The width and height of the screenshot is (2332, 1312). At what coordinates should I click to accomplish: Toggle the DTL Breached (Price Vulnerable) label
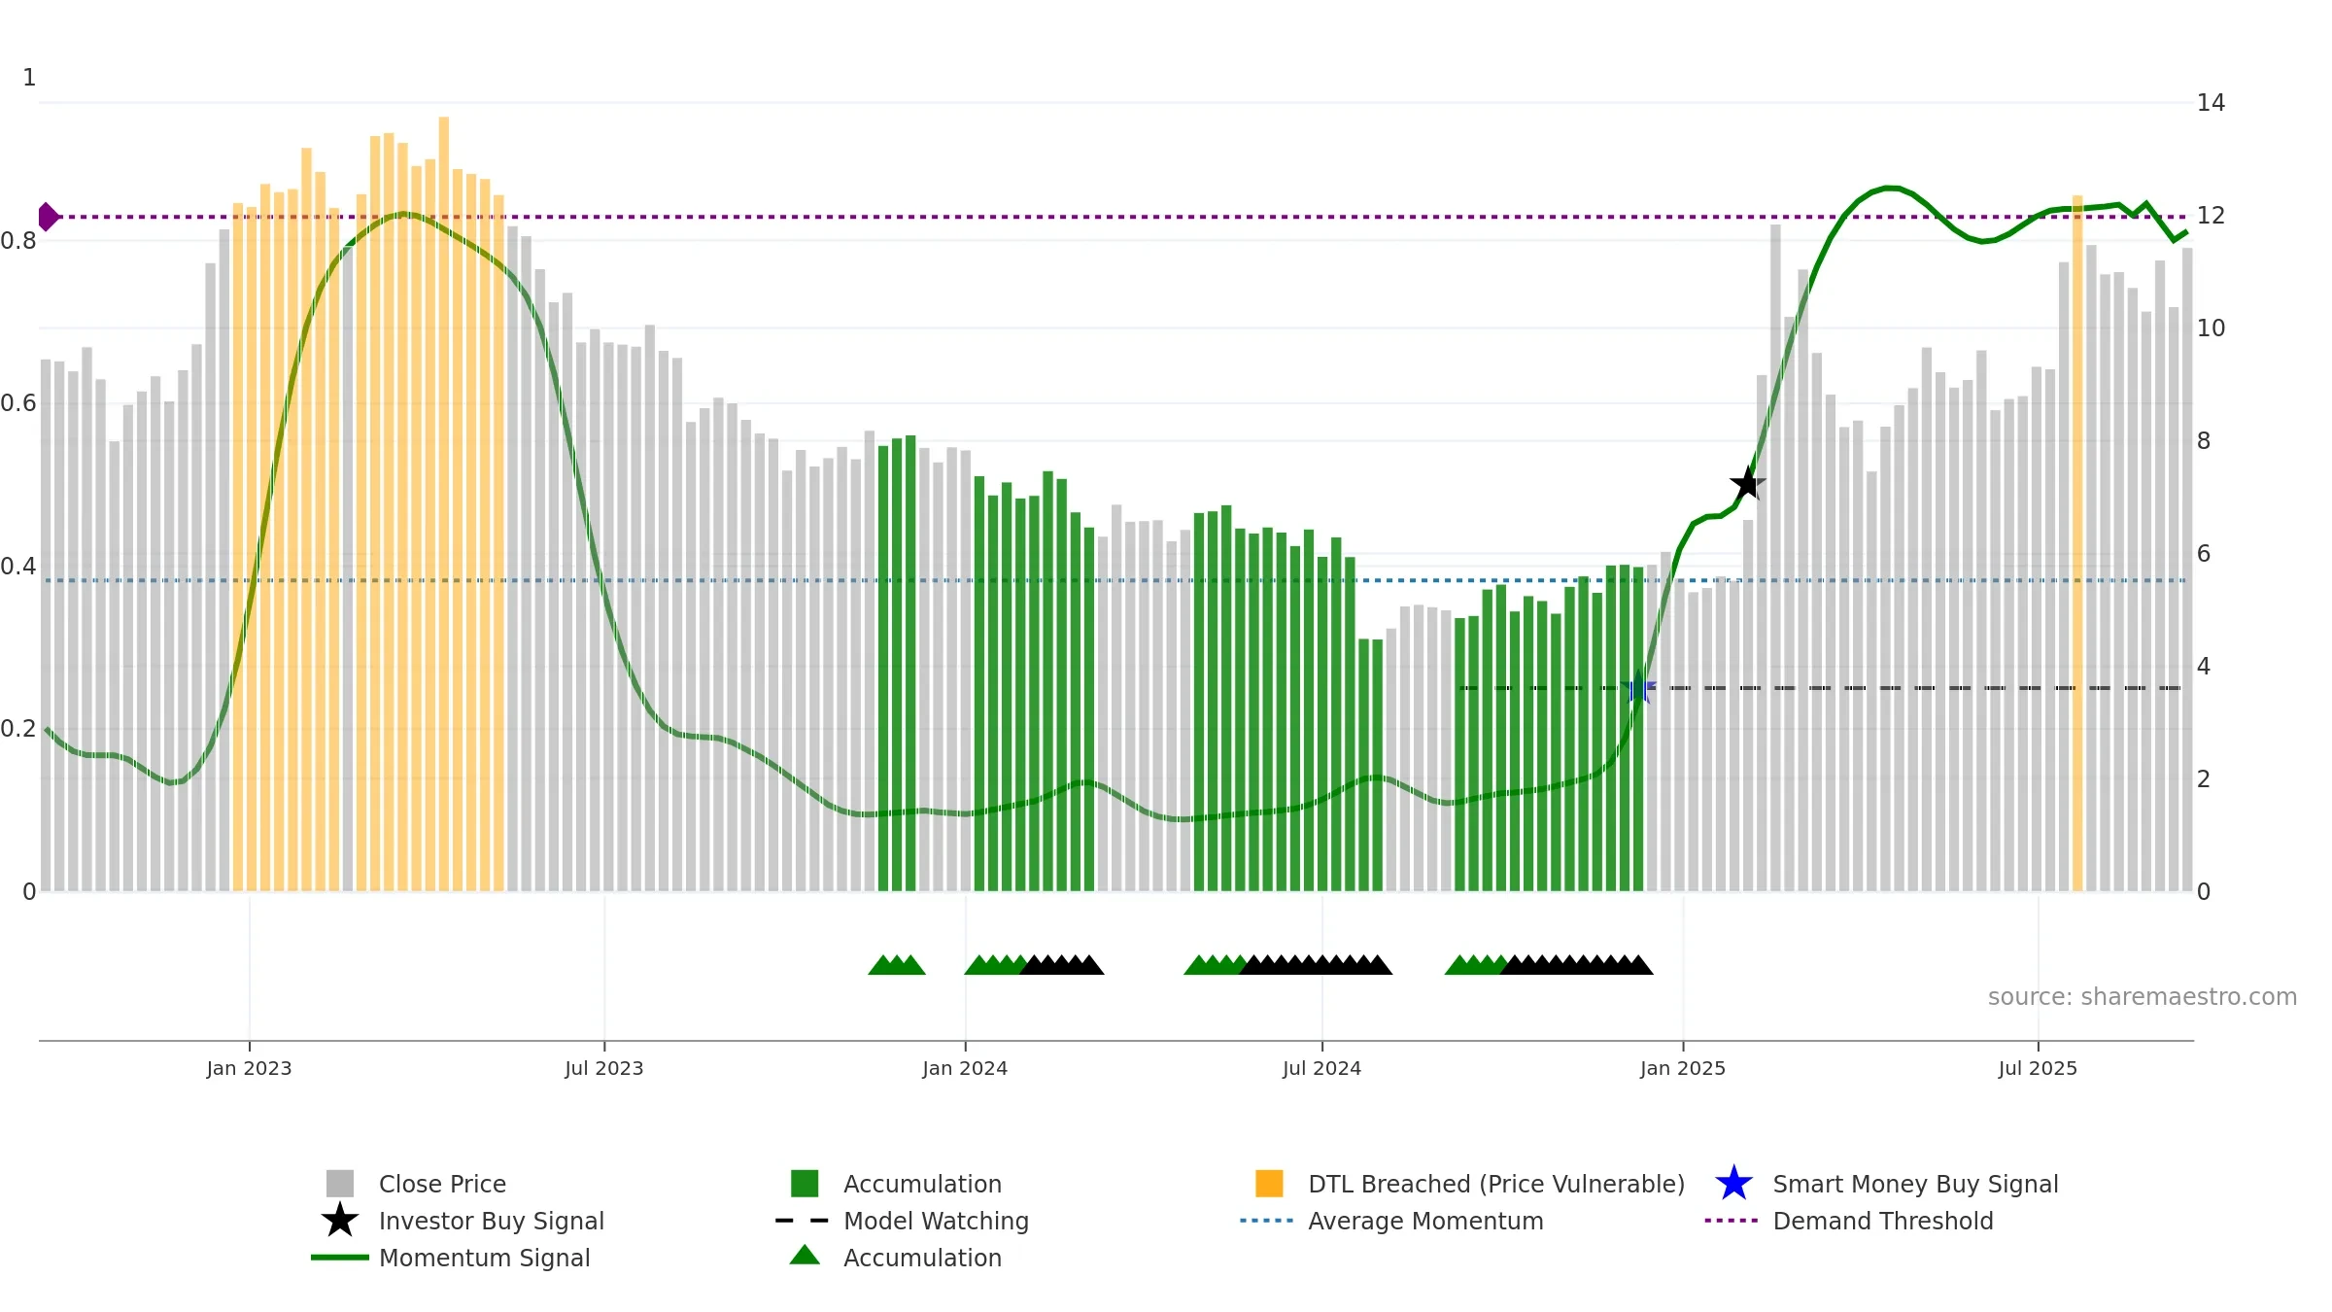click(x=1496, y=1184)
